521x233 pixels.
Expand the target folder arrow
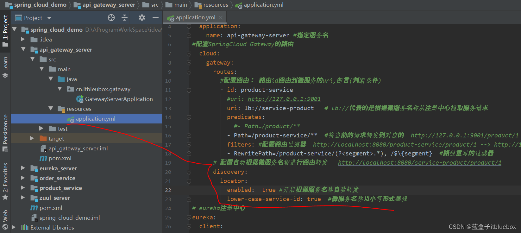coord(32,138)
